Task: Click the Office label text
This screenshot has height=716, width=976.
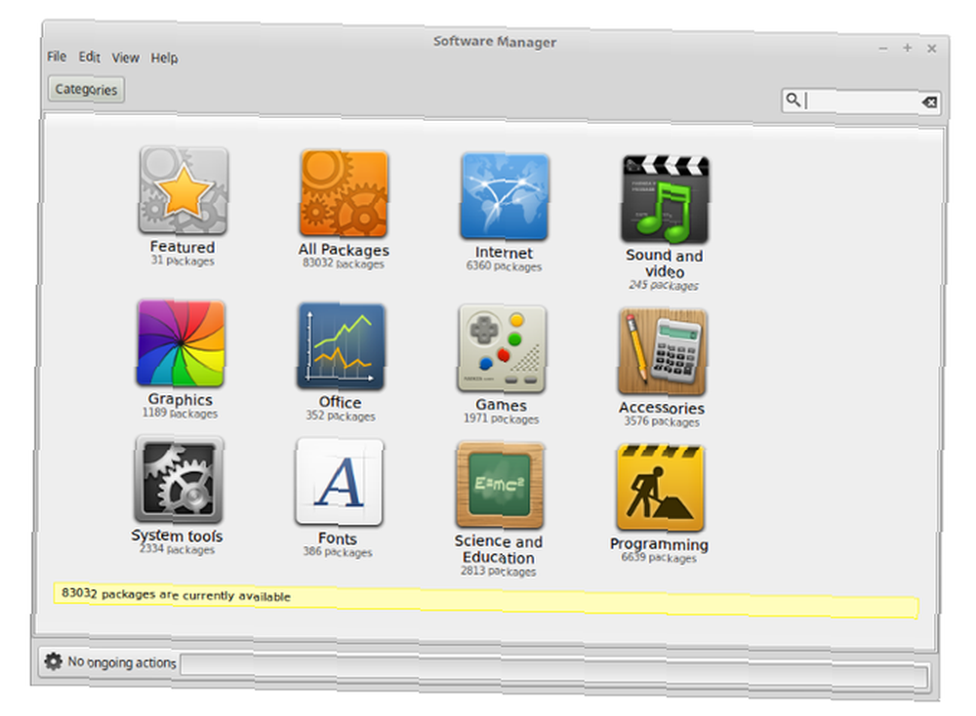Action: pos(340,402)
